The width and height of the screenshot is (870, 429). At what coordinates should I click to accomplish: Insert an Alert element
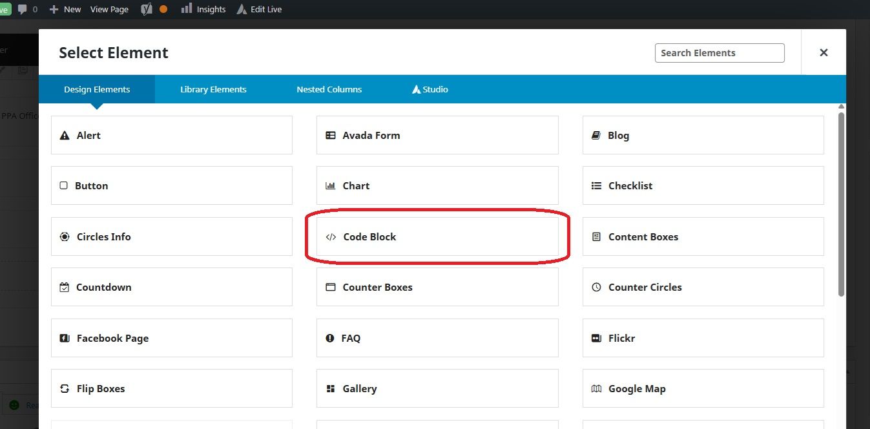click(171, 135)
